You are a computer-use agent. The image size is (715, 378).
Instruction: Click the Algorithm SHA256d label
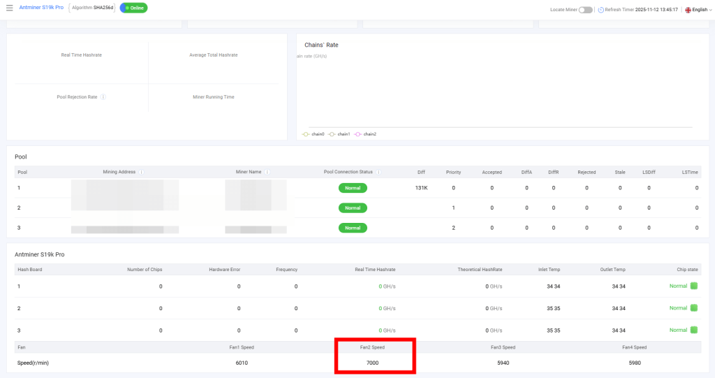(92, 8)
